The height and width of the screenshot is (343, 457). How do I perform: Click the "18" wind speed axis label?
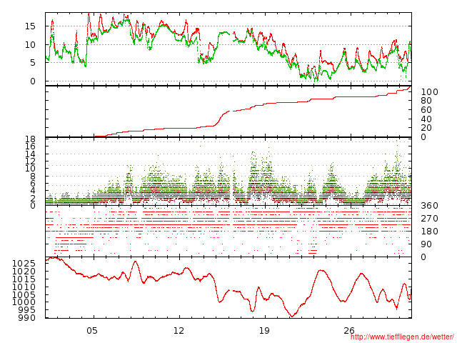(30, 139)
